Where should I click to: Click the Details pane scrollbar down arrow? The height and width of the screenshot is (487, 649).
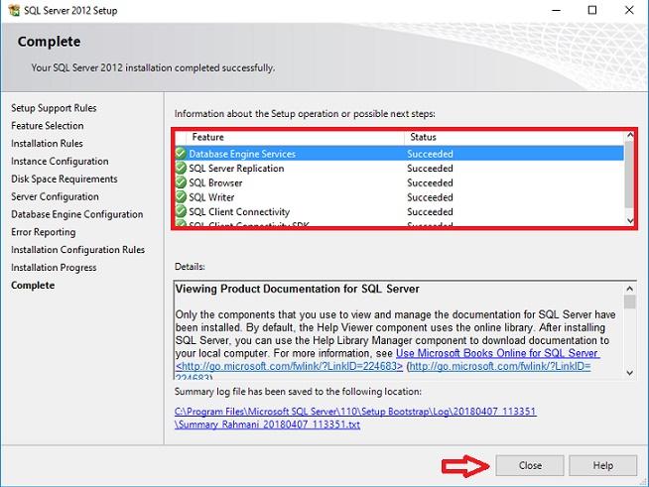point(629,371)
